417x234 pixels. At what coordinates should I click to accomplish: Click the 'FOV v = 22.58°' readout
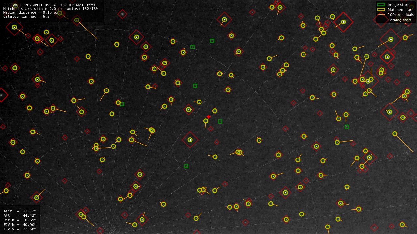(x=20, y=229)
